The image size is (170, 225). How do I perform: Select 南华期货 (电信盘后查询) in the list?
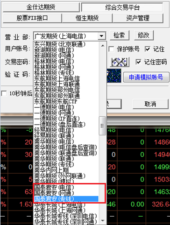(66, 148)
